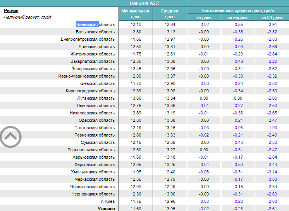The height and width of the screenshot is (211, 289).
Task: Select the Харьковская область row label
Action: pyautogui.click(x=93, y=157)
